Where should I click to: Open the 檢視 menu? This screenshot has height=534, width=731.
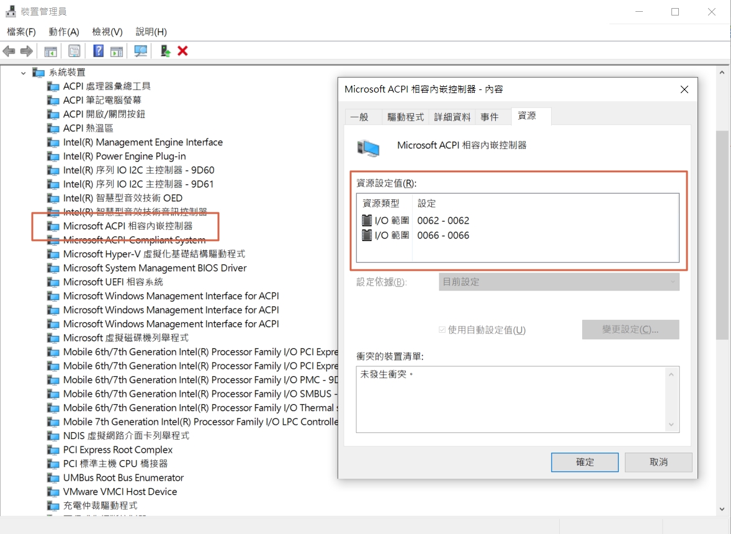105,31
